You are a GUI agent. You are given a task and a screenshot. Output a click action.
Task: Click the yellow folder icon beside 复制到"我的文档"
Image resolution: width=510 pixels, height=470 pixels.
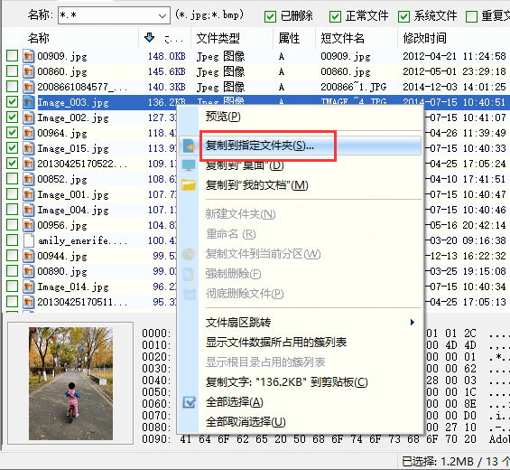(x=189, y=185)
